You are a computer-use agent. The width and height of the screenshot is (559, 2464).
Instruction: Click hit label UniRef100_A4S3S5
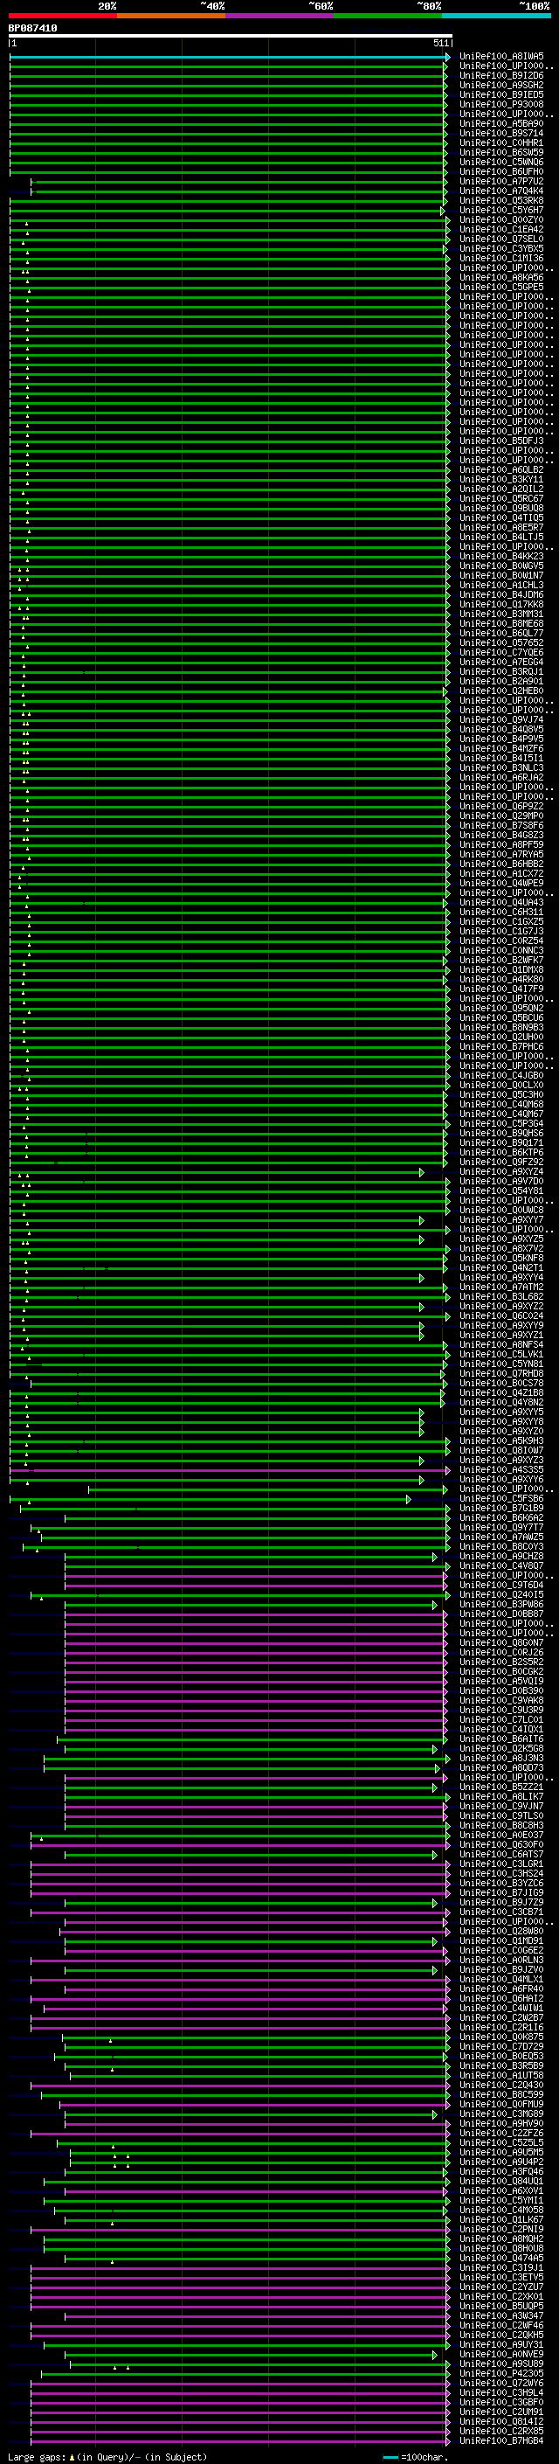(501, 1470)
